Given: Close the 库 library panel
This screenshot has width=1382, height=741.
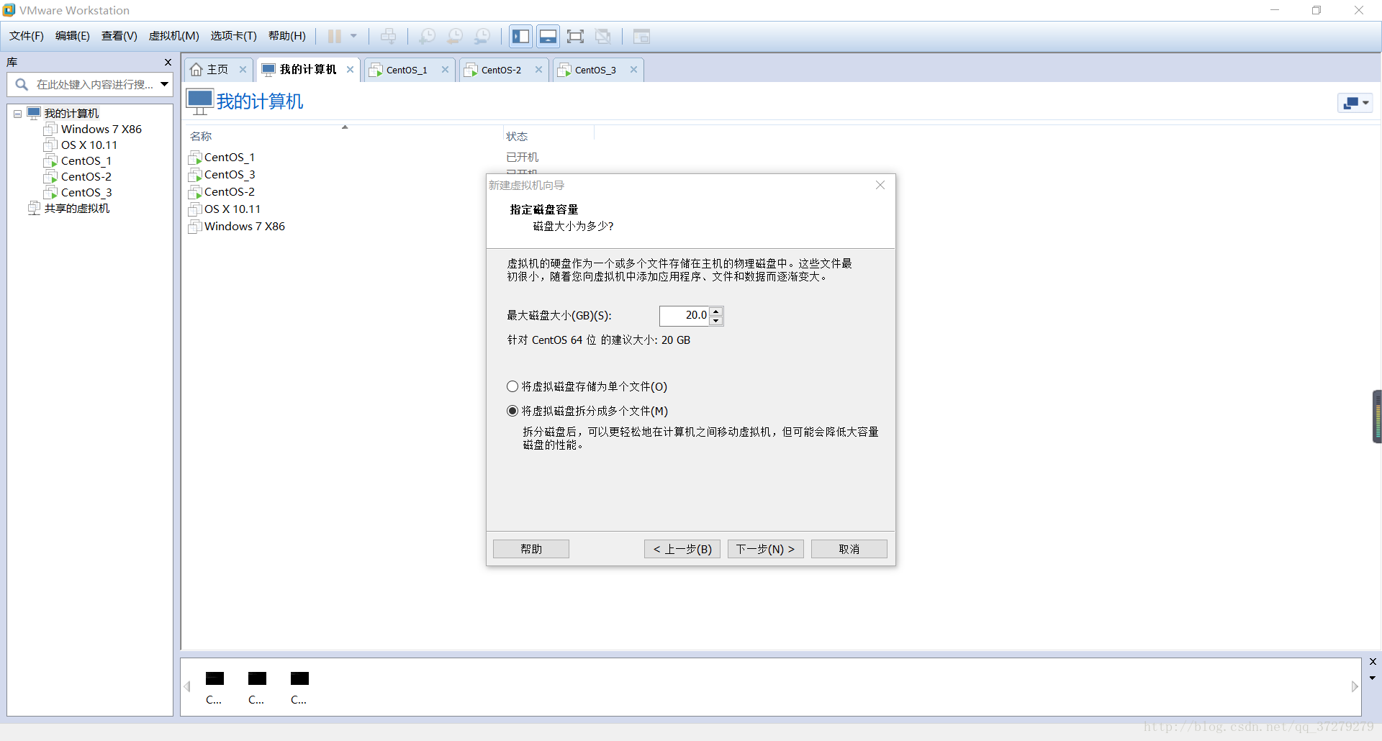Looking at the screenshot, I should coord(168,63).
